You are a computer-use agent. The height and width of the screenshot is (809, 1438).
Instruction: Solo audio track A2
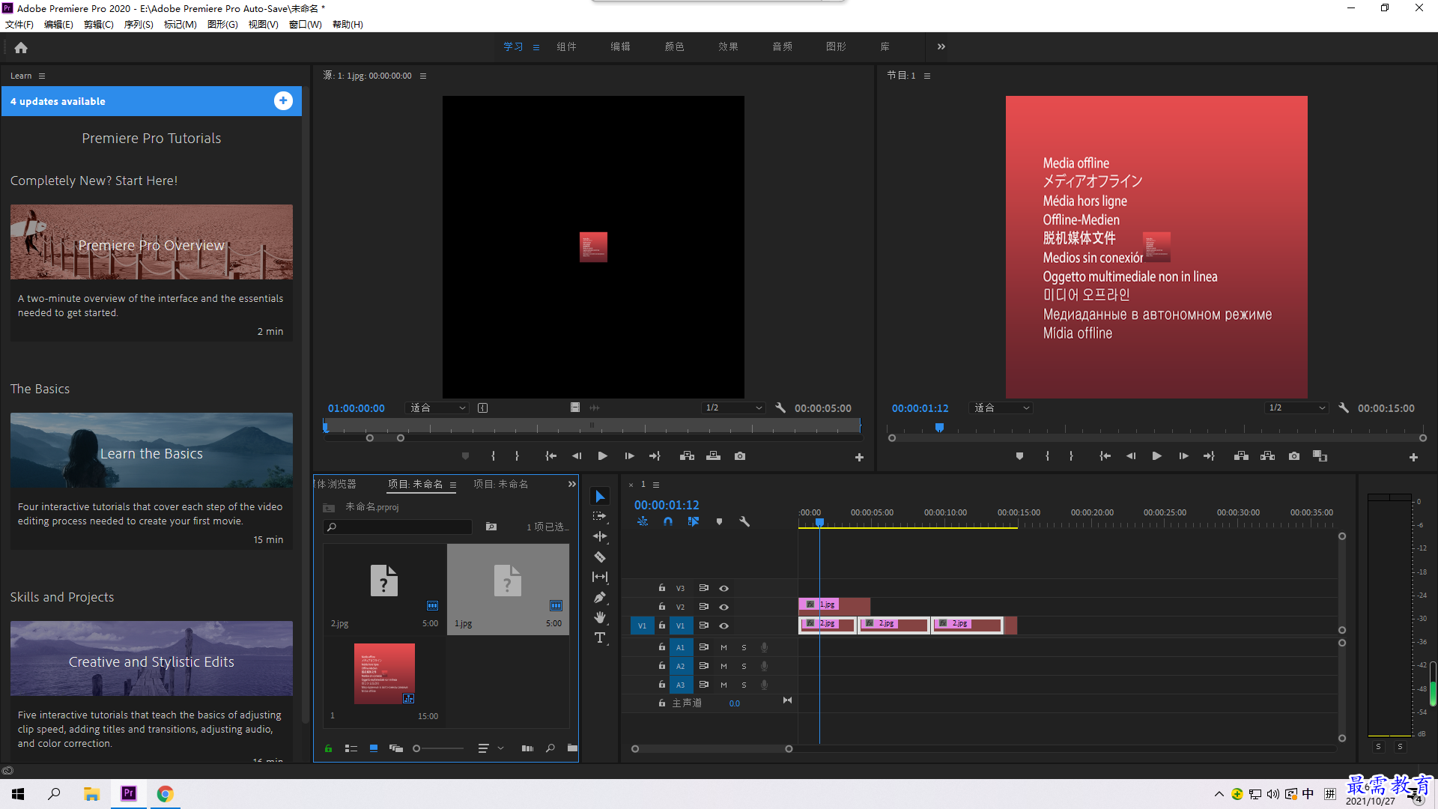pyautogui.click(x=744, y=666)
